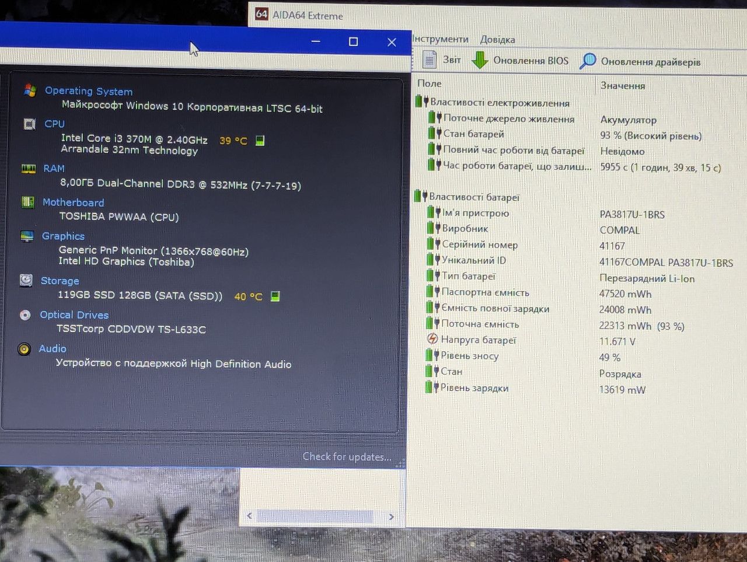The width and height of the screenshot is (747, 562).
Task: Click the text TSSTcorp CDDVDW TS-L633C
Action: tap(131, 329)
